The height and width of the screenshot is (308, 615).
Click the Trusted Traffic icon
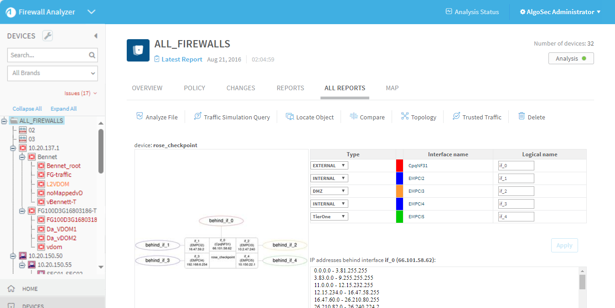click(x=456, y=117)
